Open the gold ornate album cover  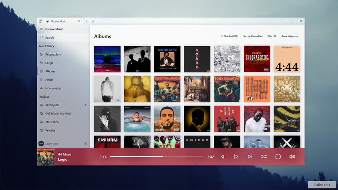click(287, 89)
